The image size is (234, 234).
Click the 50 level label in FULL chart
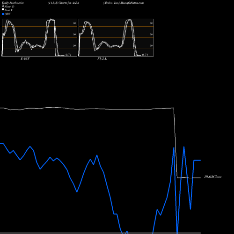(151, 34)
